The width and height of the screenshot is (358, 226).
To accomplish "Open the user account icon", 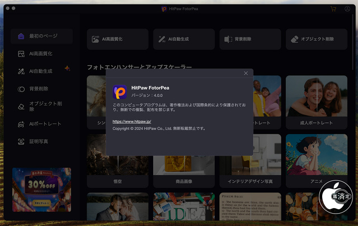I will (x=347, y=9).
